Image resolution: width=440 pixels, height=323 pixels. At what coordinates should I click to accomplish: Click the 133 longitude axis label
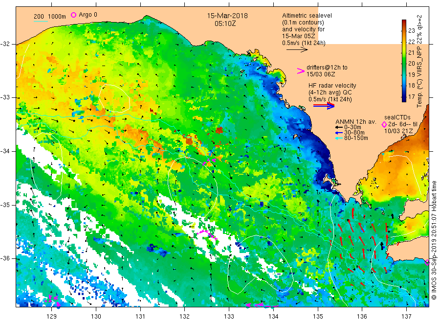pos(229,317)
